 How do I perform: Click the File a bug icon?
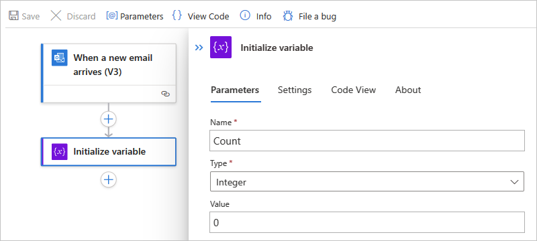(288, 16)
